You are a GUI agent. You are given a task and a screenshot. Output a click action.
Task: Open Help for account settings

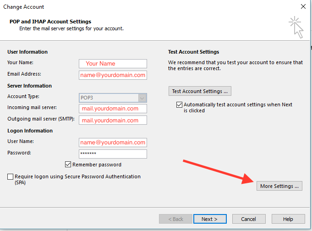click(x=288, y=219)
